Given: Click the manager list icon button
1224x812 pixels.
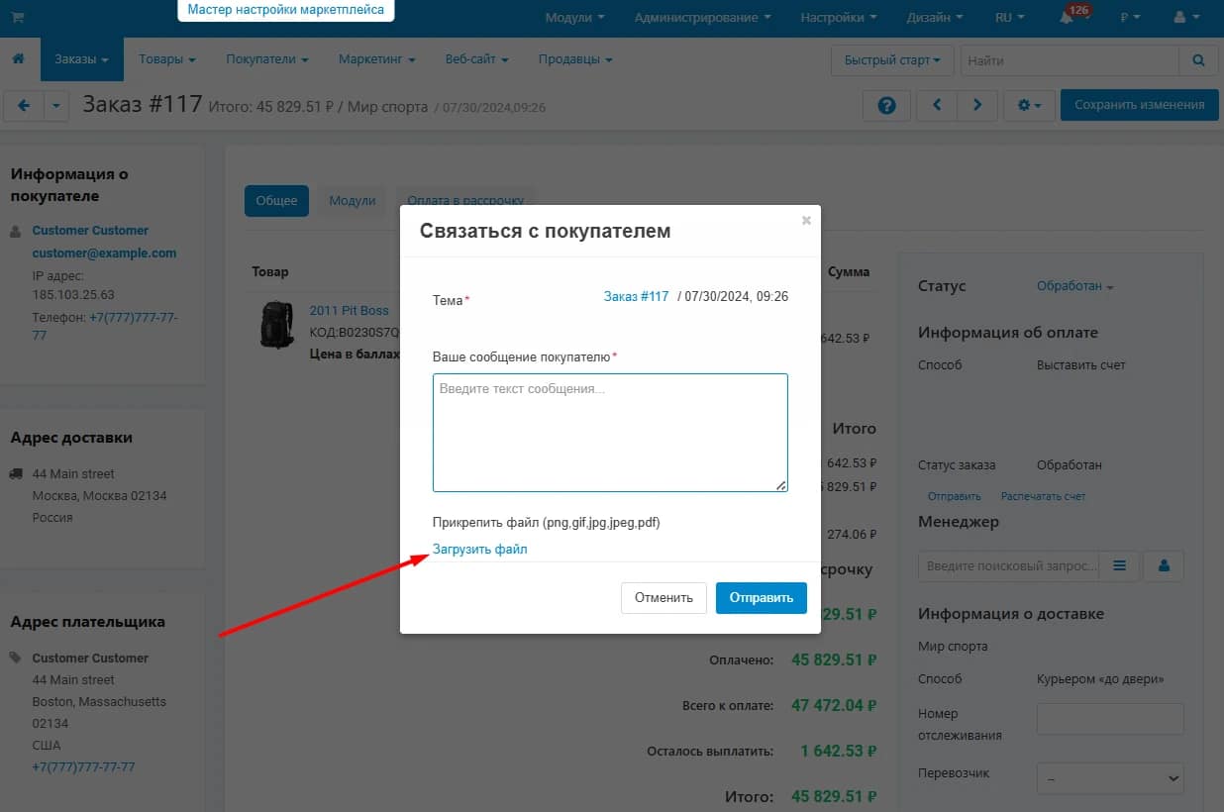Looking at the screenshot, I should point(1120,566).
